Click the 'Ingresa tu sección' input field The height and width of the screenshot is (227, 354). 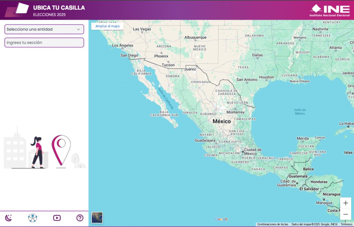tap(44, 42)
